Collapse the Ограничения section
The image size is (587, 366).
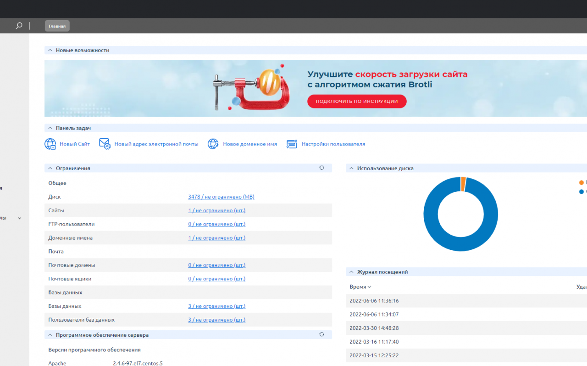(50, 168)
